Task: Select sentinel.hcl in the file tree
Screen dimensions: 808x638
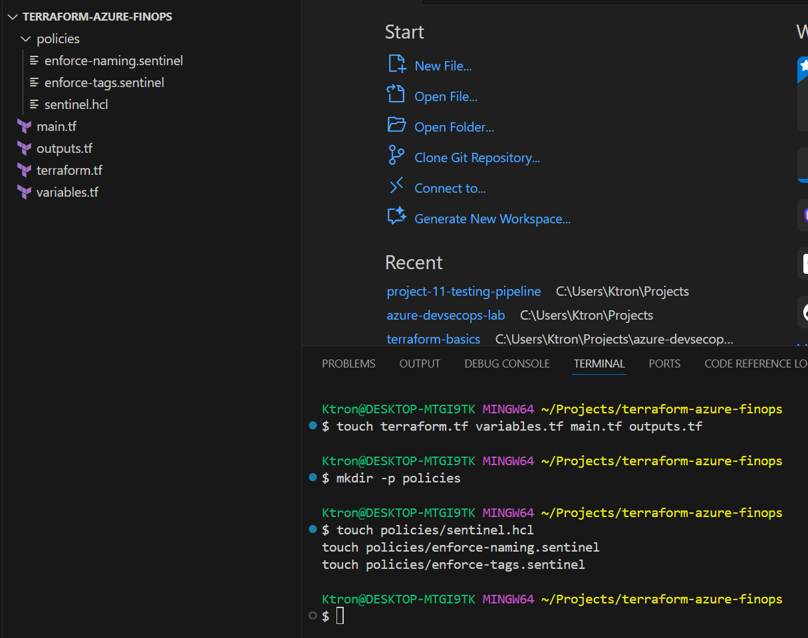Action: pos(76,105)
